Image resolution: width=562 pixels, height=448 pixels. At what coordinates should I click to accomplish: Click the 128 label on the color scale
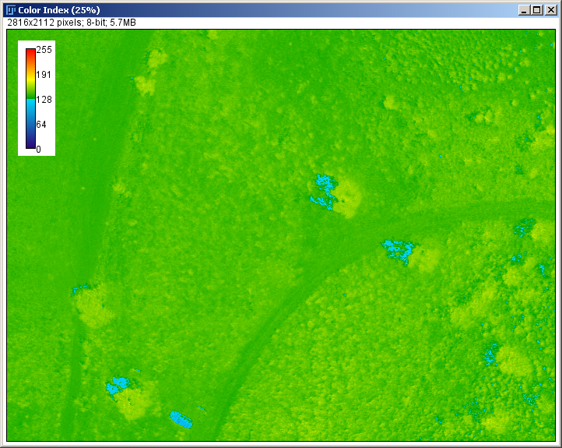click(44, 100)
